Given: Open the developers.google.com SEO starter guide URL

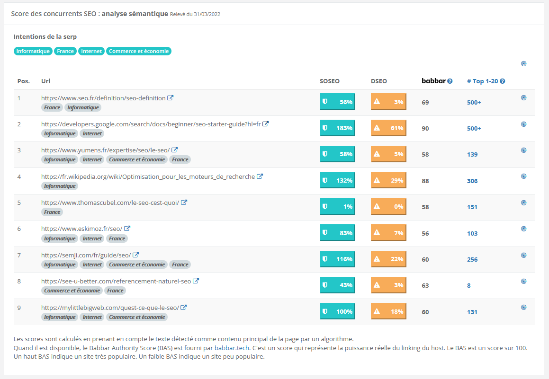Looking at the screenshot, I should 151,124.
